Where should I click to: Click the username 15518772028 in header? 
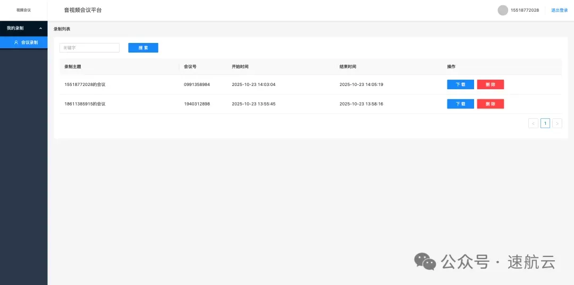525,10
